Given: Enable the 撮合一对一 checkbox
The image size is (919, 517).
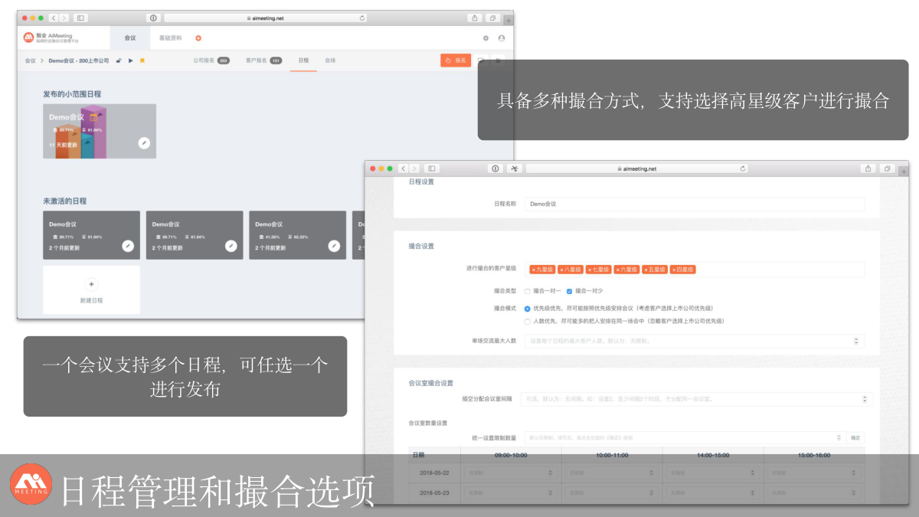Looking at the screenshot, I should [x=527, y=291].
